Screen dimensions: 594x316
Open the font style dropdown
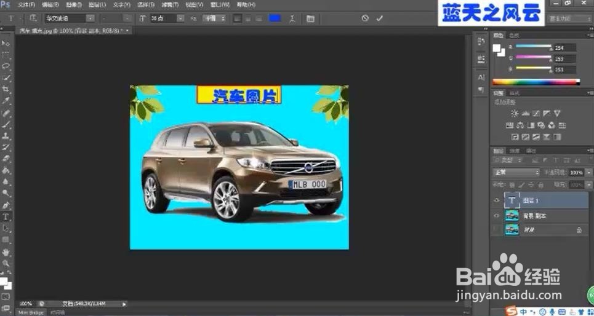[x=128, y=18]
